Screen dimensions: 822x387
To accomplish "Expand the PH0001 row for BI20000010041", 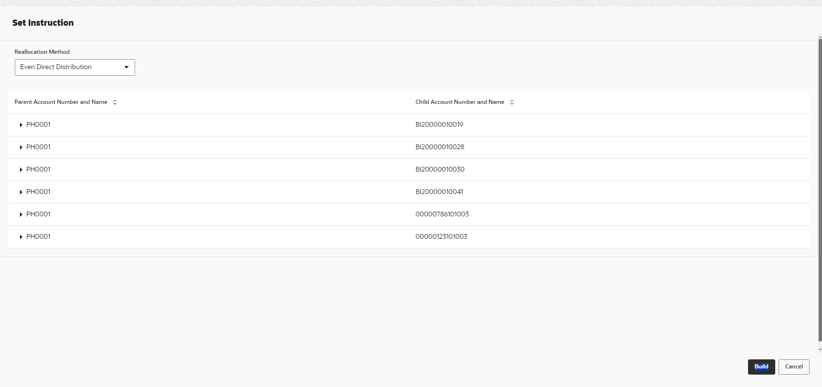I will [x=21, y=192].
